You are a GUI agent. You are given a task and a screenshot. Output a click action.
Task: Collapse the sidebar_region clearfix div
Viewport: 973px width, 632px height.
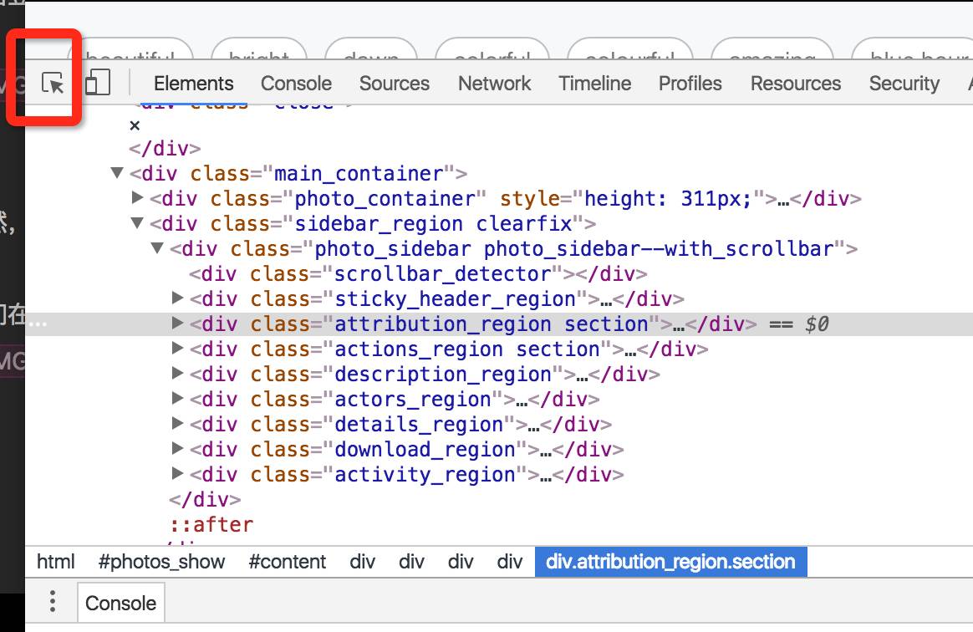point(137,223)
